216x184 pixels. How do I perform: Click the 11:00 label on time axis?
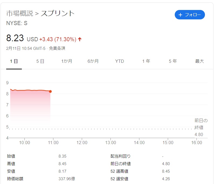[53, 143]
